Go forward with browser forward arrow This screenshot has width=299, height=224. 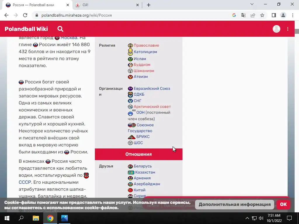coord(16,15)
